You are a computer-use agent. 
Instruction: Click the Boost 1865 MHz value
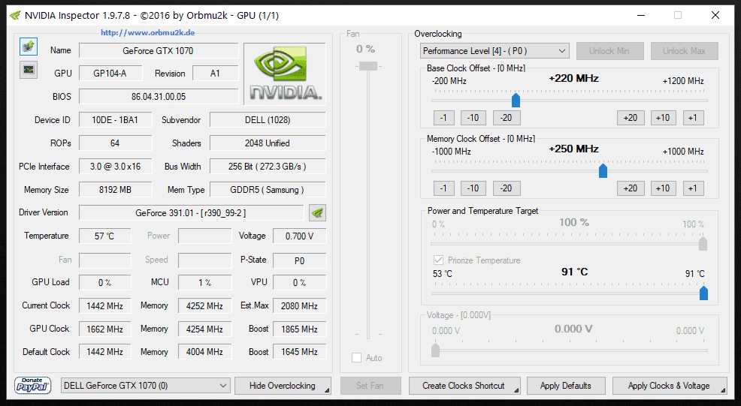pyautogui.click(x=300, y=329)
